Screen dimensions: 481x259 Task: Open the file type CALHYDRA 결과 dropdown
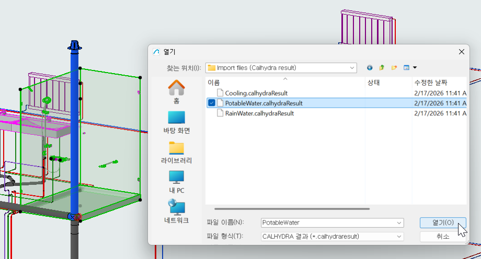click(x=332, y=237)
